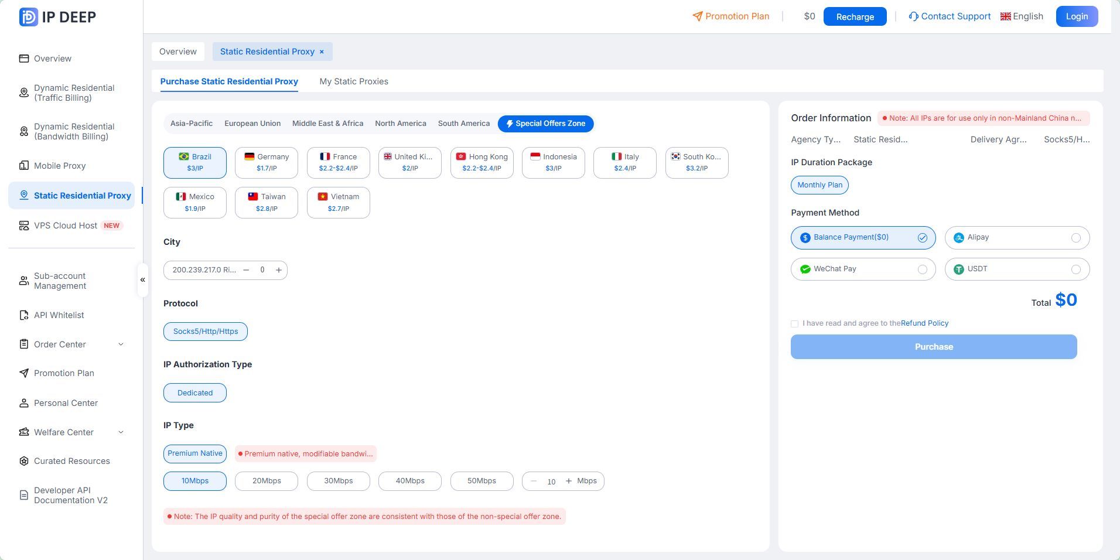Select the 20Mbps bandwidth option
Screen dimensions: 1120x560
pyautogui.click(x=267, y=481)
